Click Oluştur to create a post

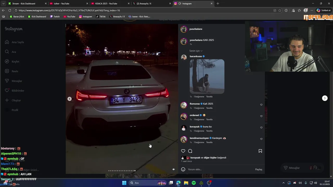coord(13,100)
